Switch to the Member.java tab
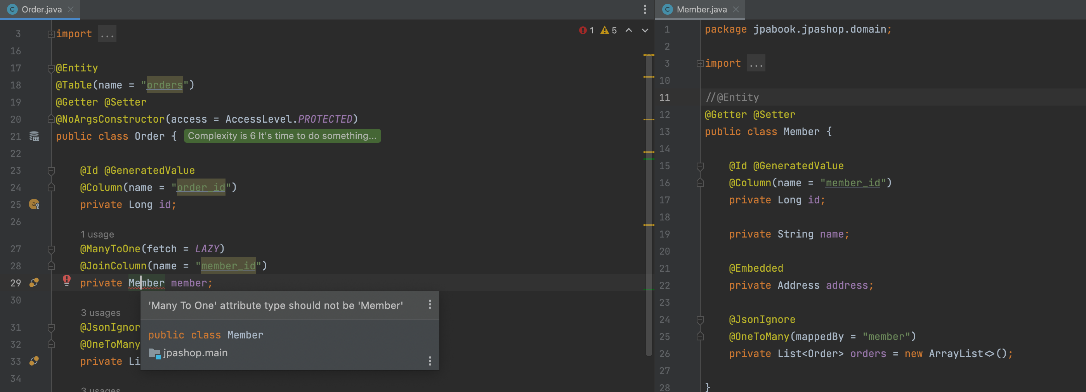This screenshot has width=1086, height=392. click(701, 9)
